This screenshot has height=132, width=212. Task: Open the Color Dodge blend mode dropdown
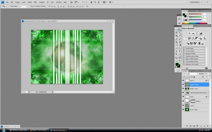tap(190, 74)
